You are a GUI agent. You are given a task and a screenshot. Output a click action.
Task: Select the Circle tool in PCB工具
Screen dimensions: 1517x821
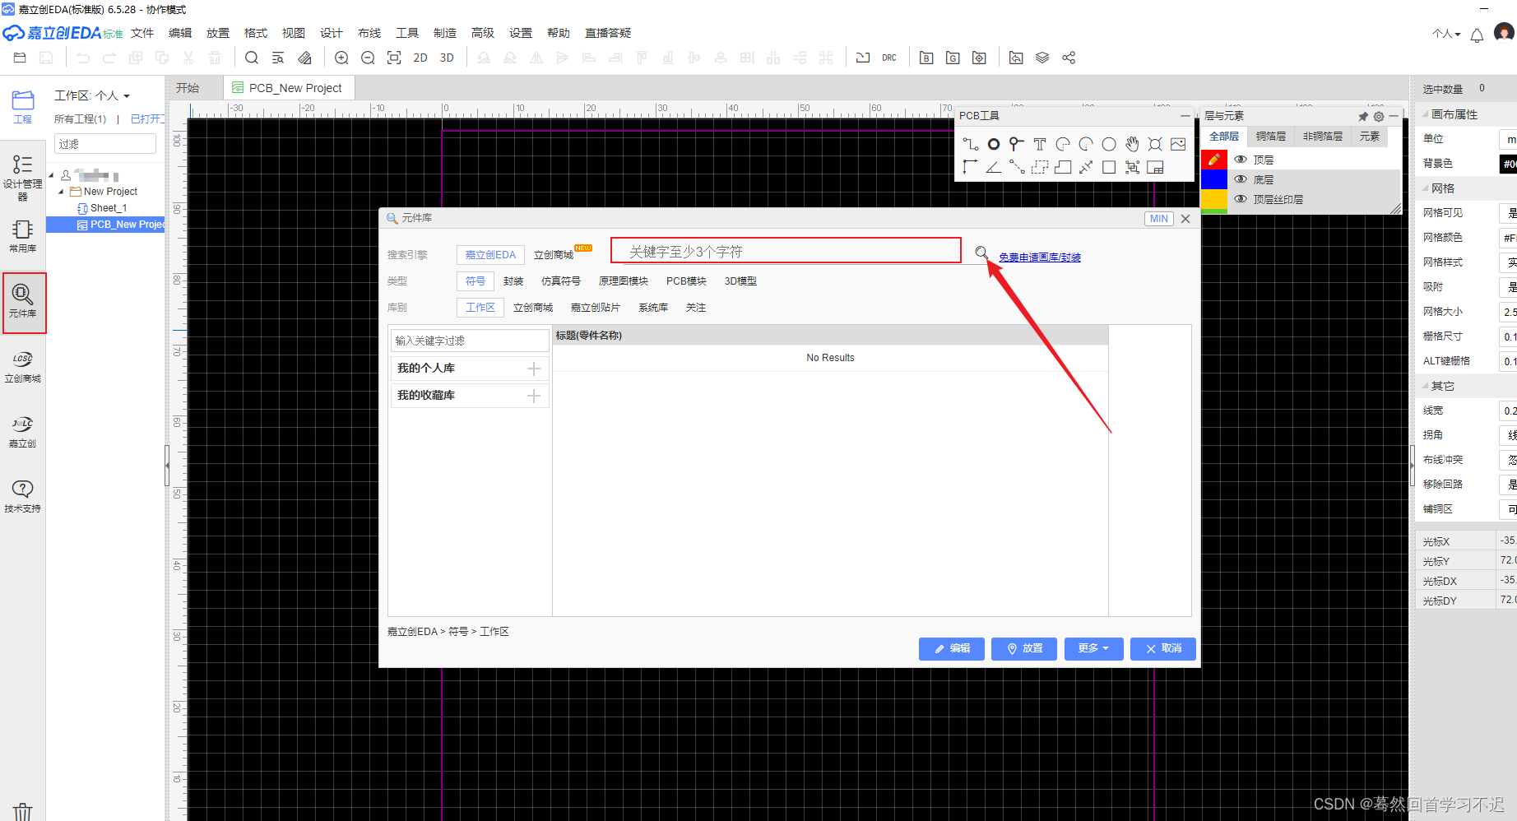click(x=1109, y=144)
